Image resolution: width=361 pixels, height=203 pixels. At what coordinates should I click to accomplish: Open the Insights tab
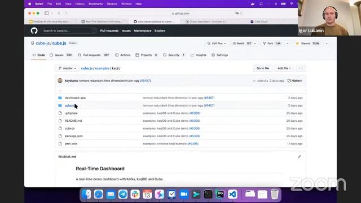199,55
